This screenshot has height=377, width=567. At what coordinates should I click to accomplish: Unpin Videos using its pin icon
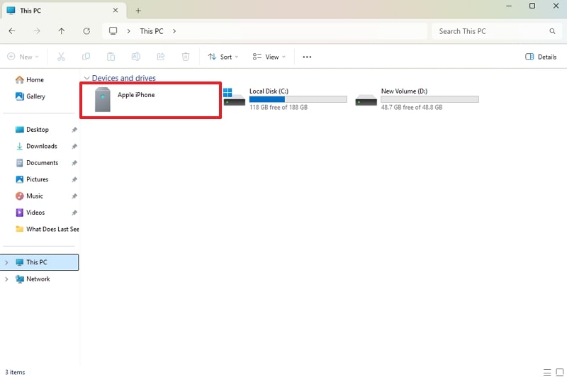pos(74,213)
